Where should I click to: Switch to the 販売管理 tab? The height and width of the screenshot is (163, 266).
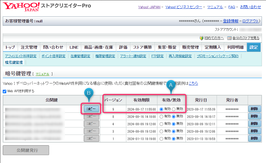pos(190,47)
